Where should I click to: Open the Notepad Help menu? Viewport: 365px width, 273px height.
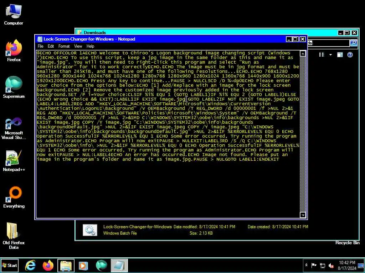pyautogui.click(x=90, y=46)
